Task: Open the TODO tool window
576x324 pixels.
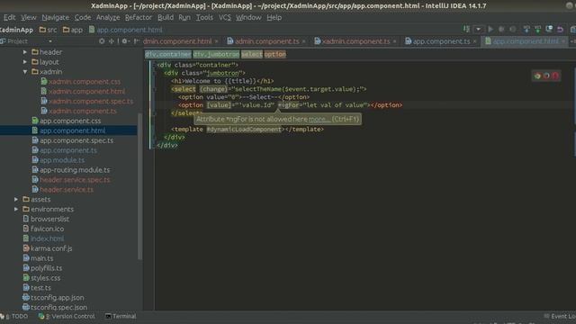Action: coord(14,316)
